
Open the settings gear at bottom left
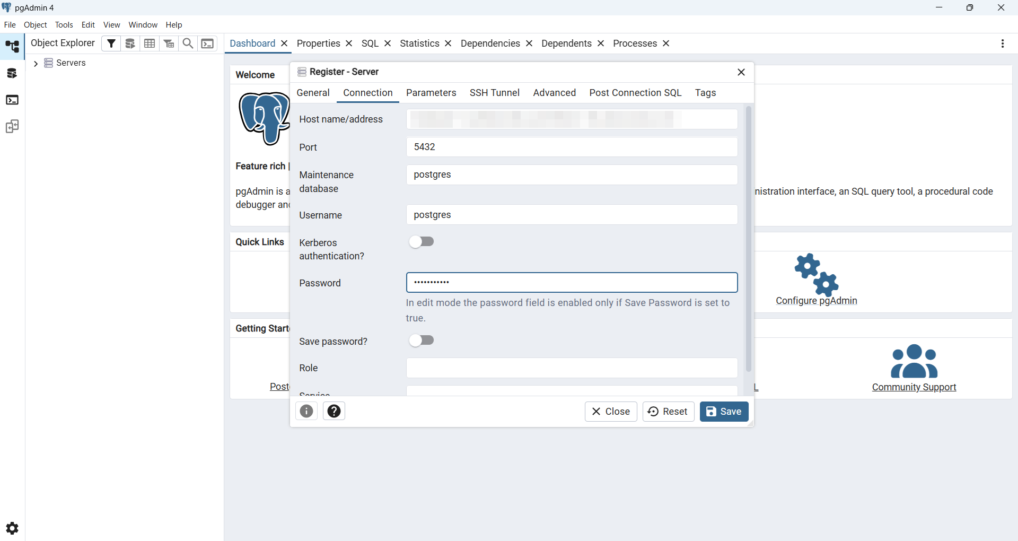tap(12, 528)
